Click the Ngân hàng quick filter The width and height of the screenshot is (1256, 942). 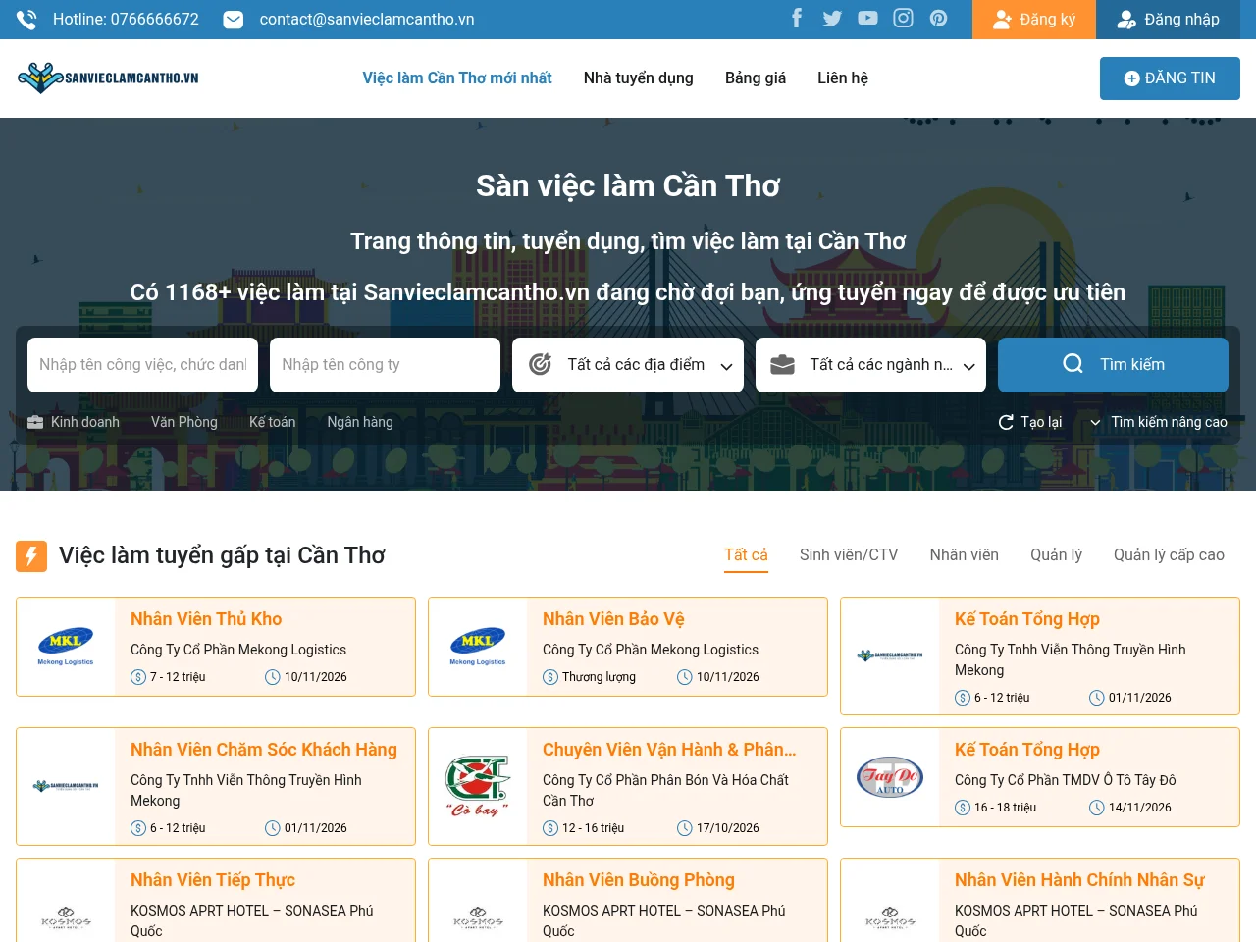[x=360, y=422]
